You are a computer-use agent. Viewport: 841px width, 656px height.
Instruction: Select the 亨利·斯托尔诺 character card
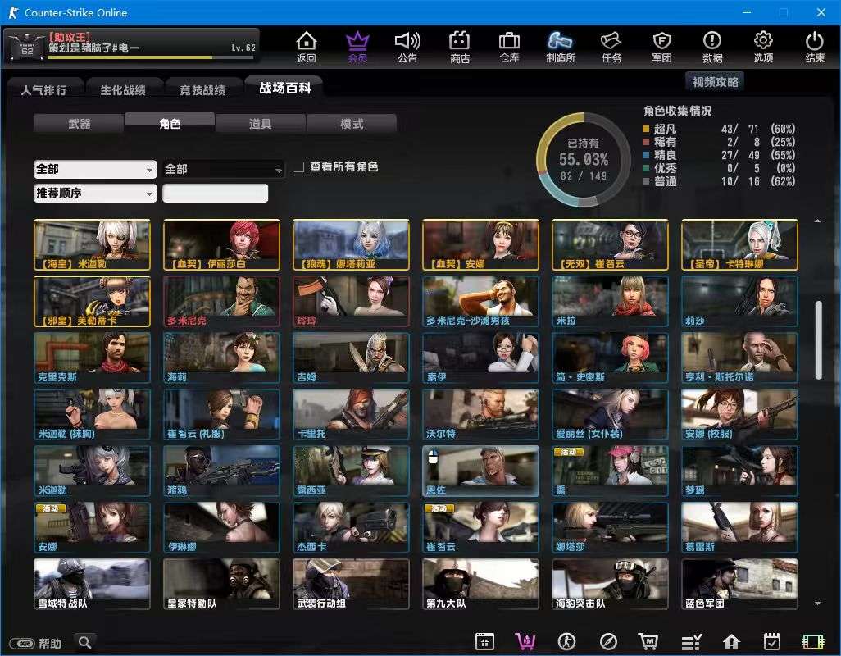tap(739, 358)
